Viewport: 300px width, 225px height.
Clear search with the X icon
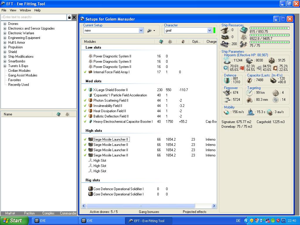pos(74,17)
